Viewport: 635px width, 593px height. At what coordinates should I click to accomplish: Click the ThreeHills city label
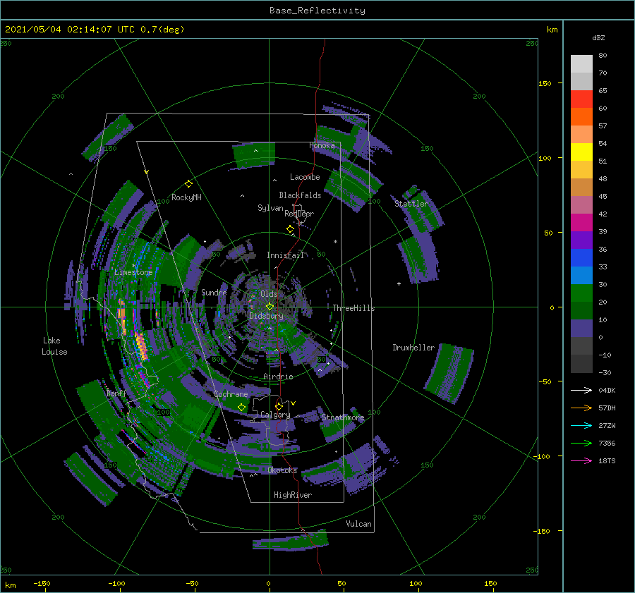[x=354, y=308]
